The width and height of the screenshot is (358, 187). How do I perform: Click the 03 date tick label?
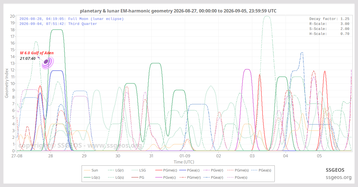pyautogui.click(x=252, y=156)
